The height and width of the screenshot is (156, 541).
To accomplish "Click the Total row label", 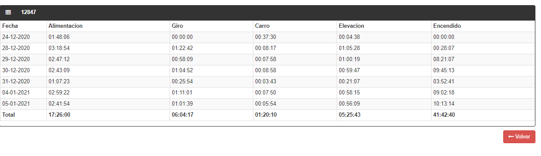I will pos(9,115).
